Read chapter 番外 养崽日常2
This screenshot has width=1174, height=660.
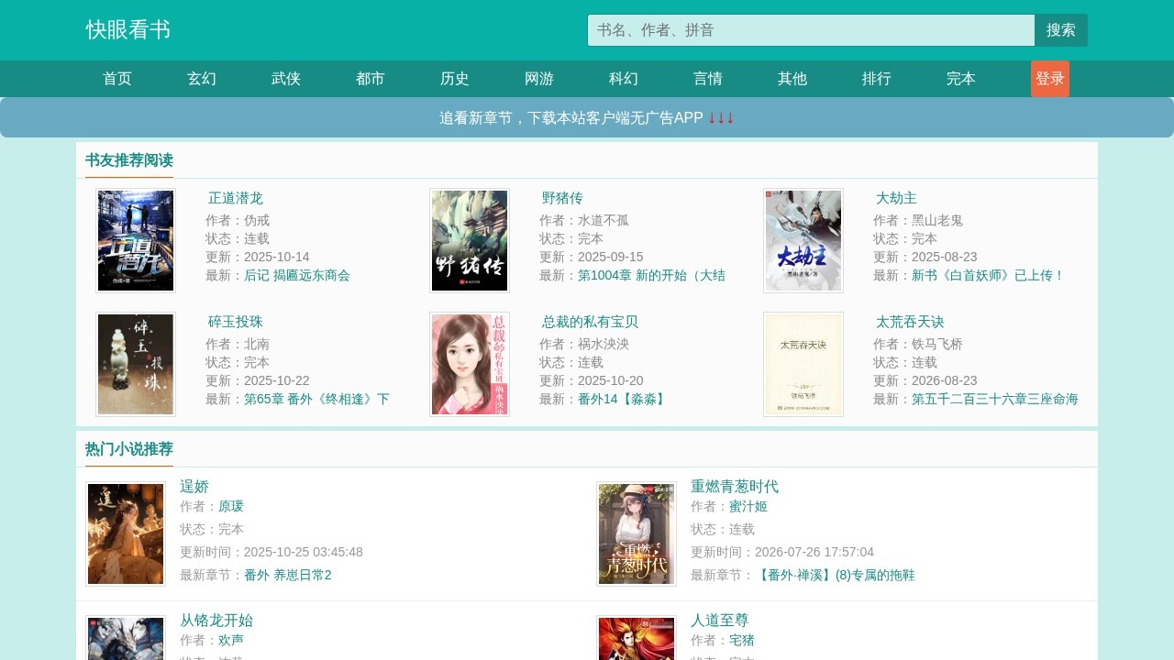288,575
